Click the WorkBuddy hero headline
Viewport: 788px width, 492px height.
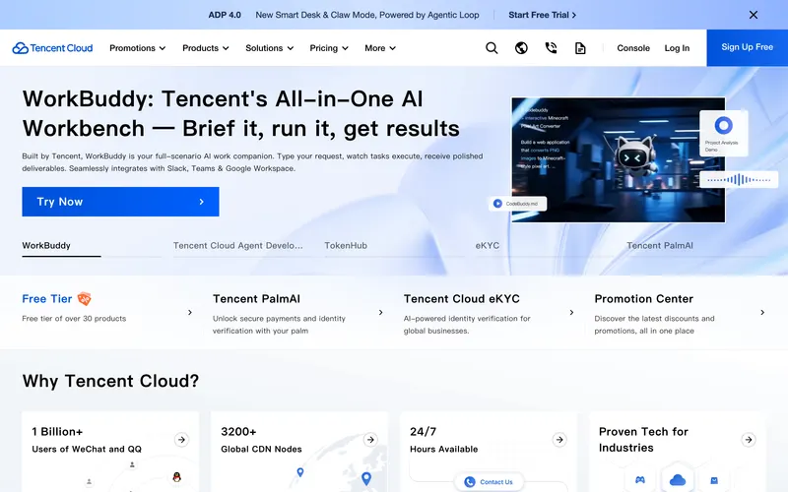click(240, 113)
